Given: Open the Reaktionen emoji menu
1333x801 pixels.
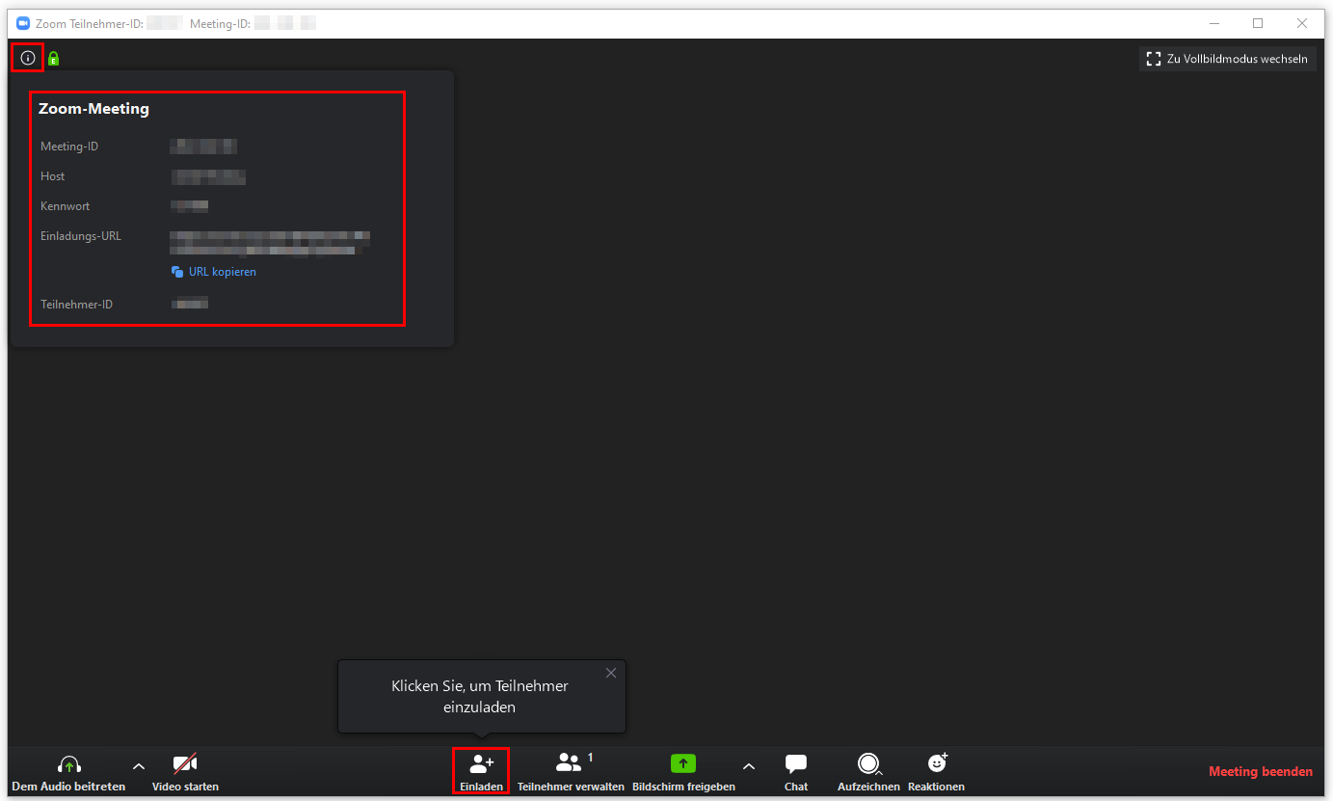Looking at the screenshot, I should (x=936, y=771).
